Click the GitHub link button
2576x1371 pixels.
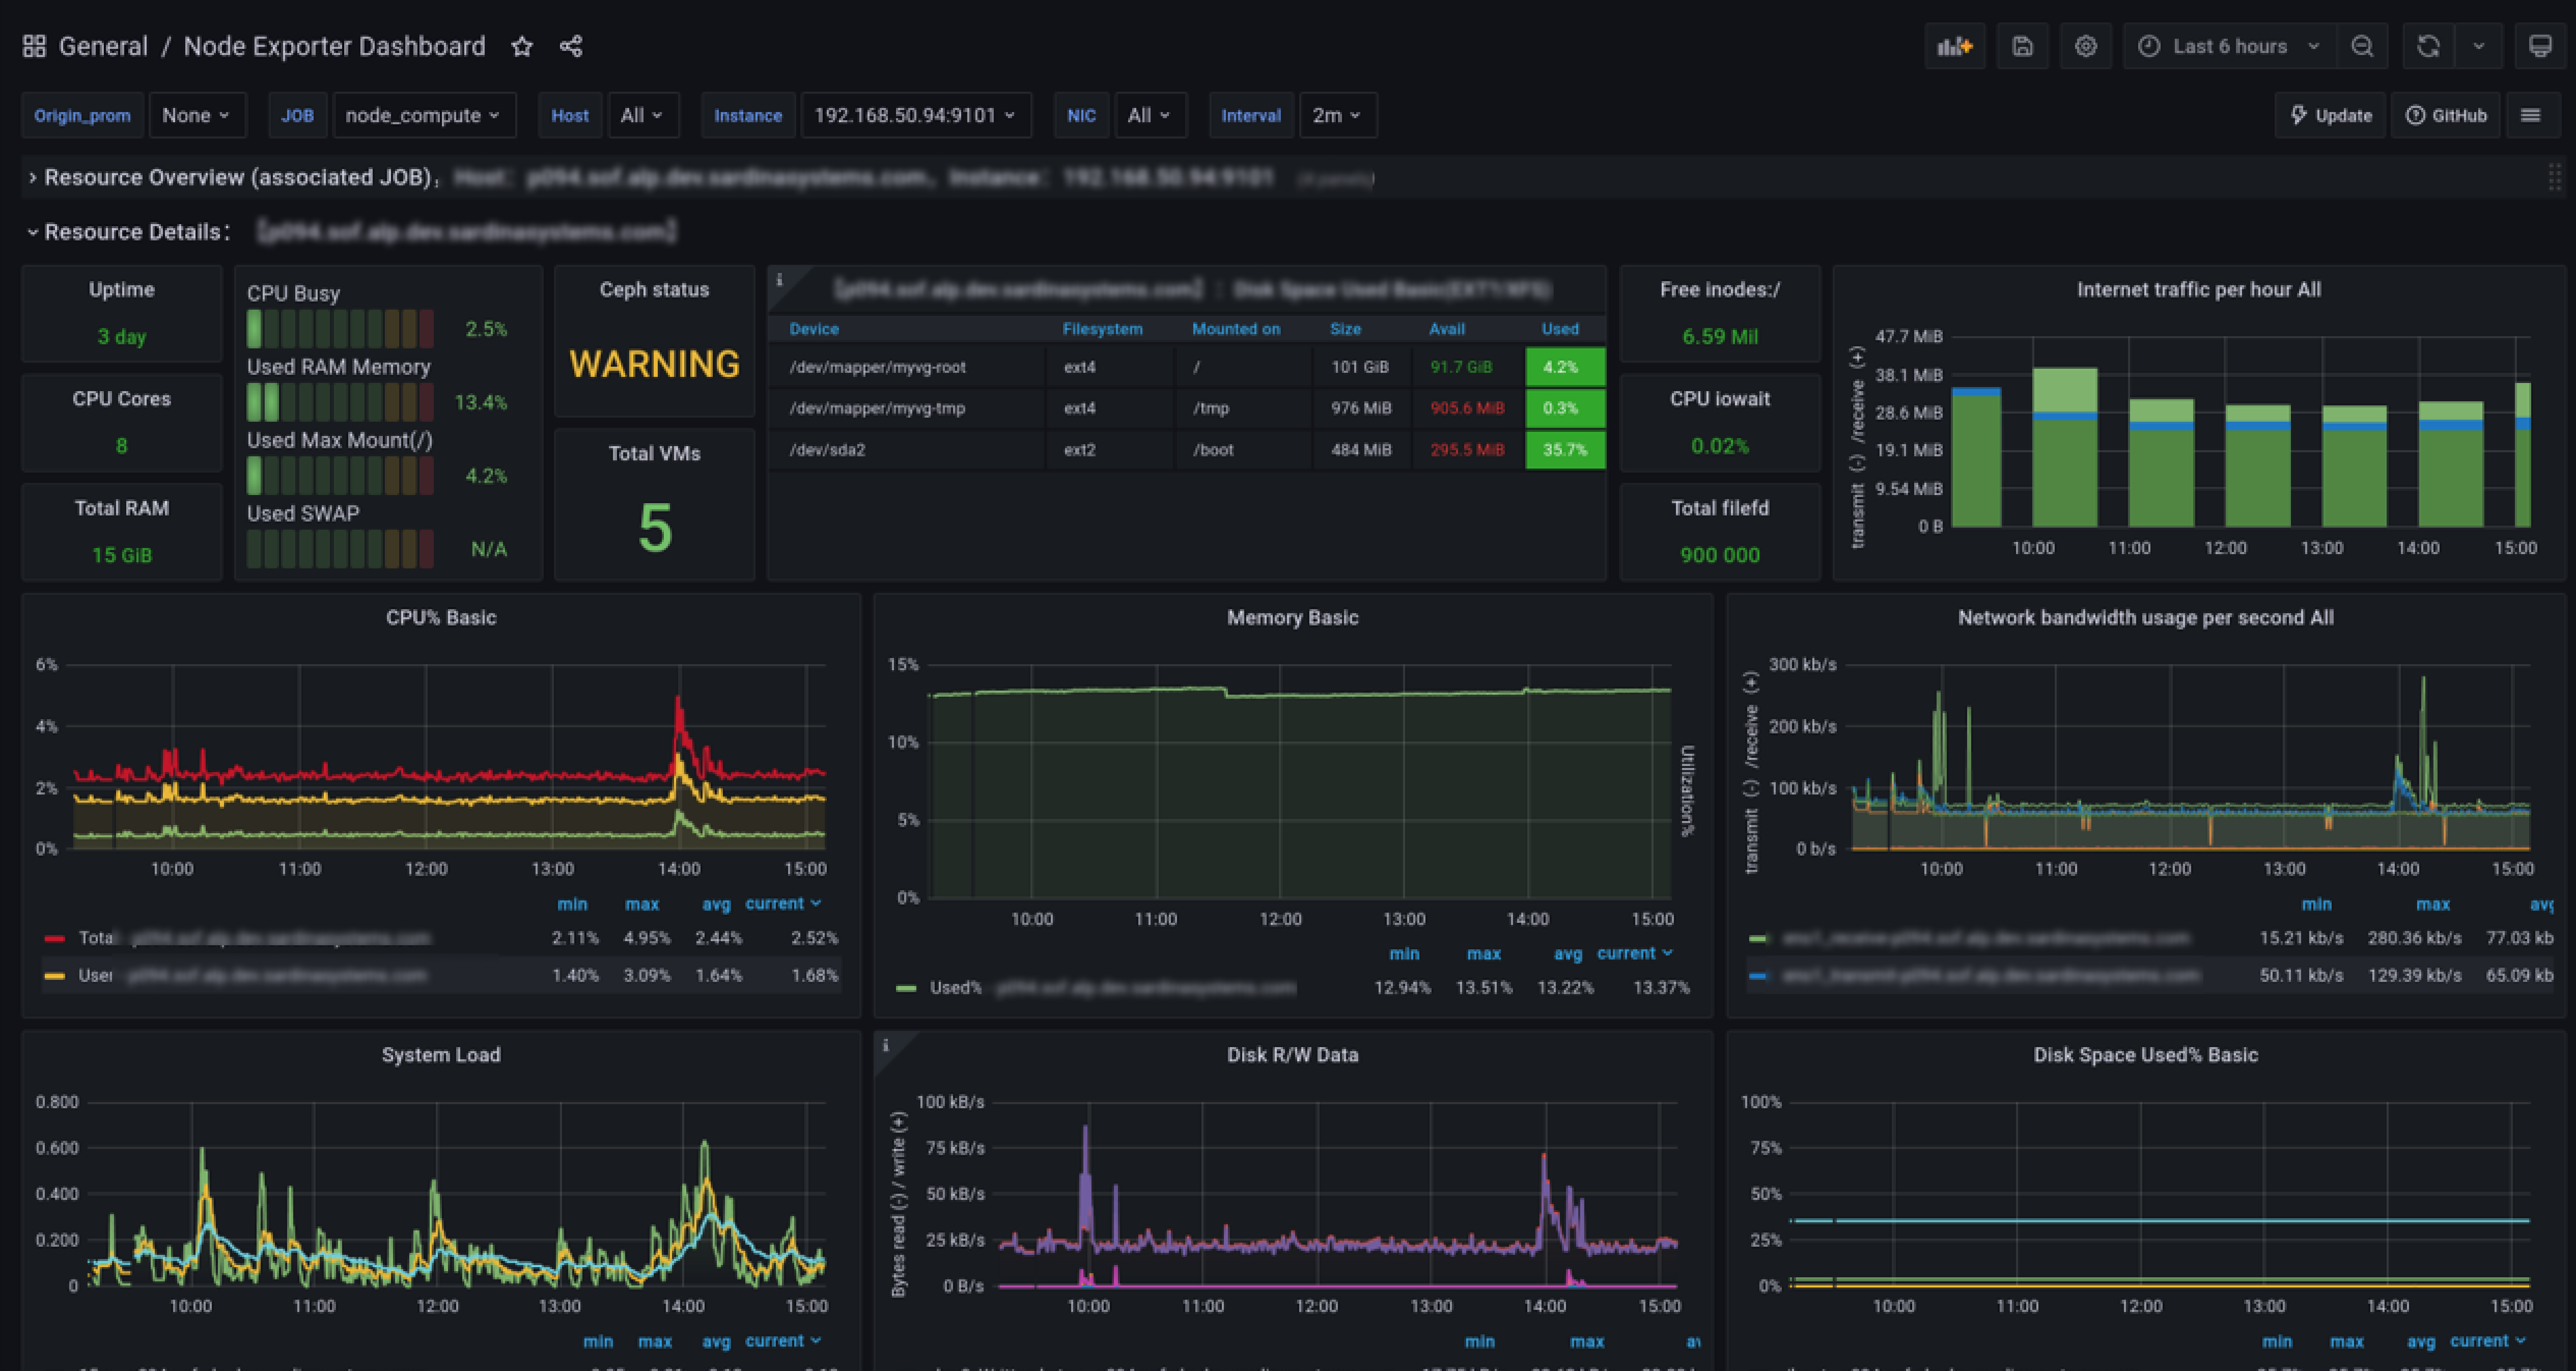pos(2446,115)
